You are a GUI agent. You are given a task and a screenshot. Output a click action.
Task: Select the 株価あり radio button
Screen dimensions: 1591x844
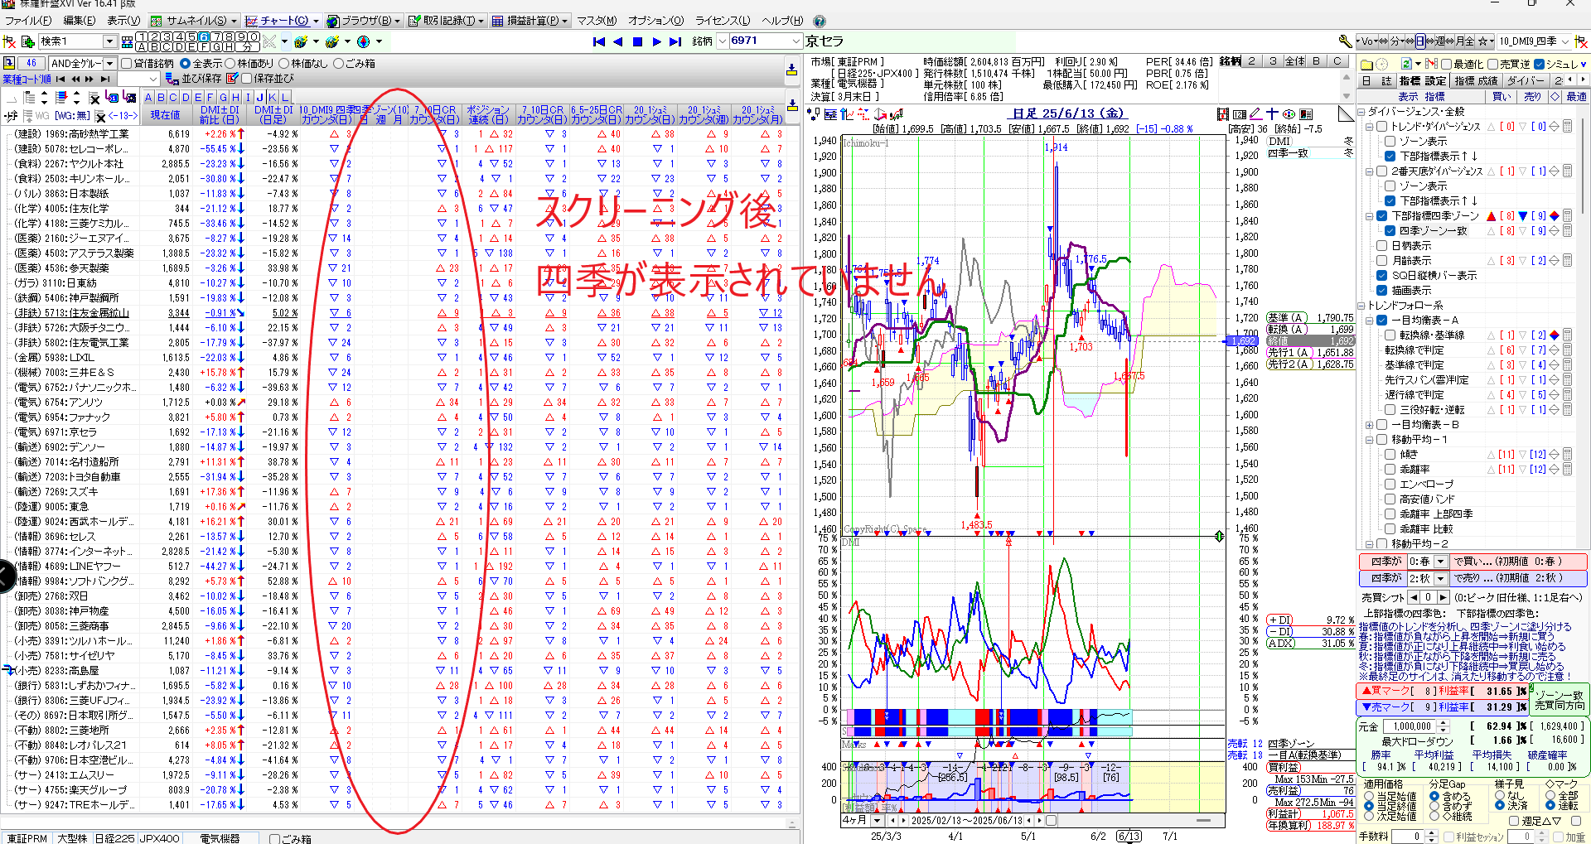231,64
